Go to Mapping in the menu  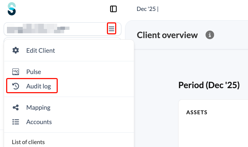click(x=38, y=108)
